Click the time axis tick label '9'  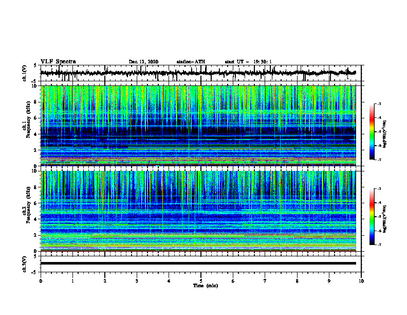[x=329, y=281]
